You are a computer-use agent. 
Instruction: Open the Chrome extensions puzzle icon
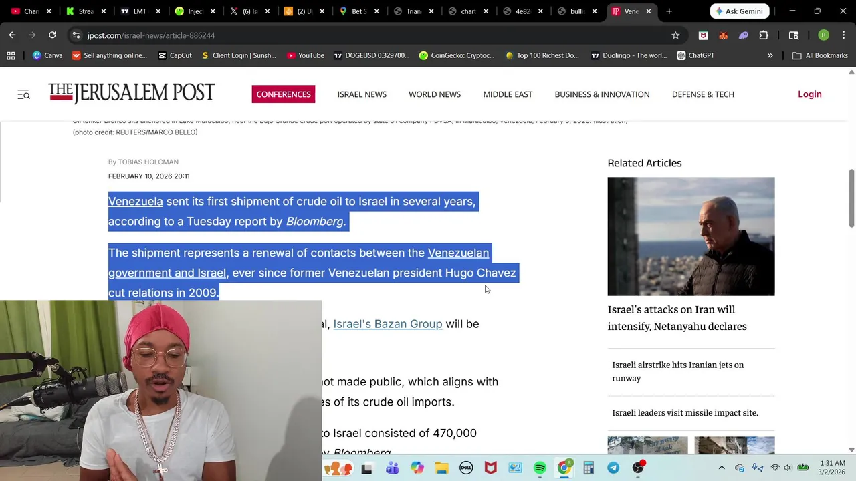point(764,35)
